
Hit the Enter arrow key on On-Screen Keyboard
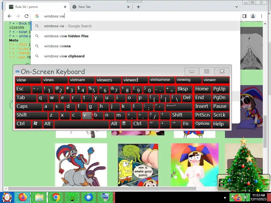point(179,107)
